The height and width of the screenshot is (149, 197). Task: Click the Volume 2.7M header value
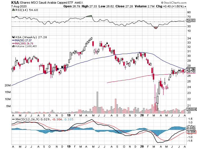(x=144, y=6)
